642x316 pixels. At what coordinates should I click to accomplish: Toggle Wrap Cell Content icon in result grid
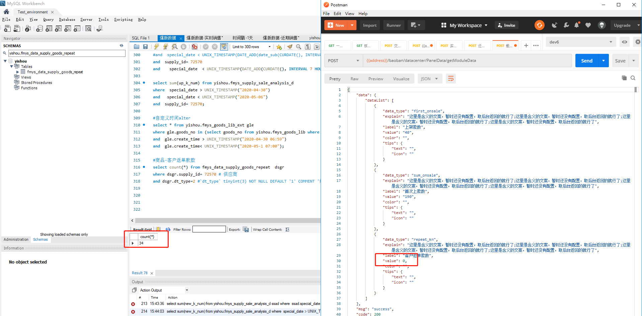coord(287,229)
